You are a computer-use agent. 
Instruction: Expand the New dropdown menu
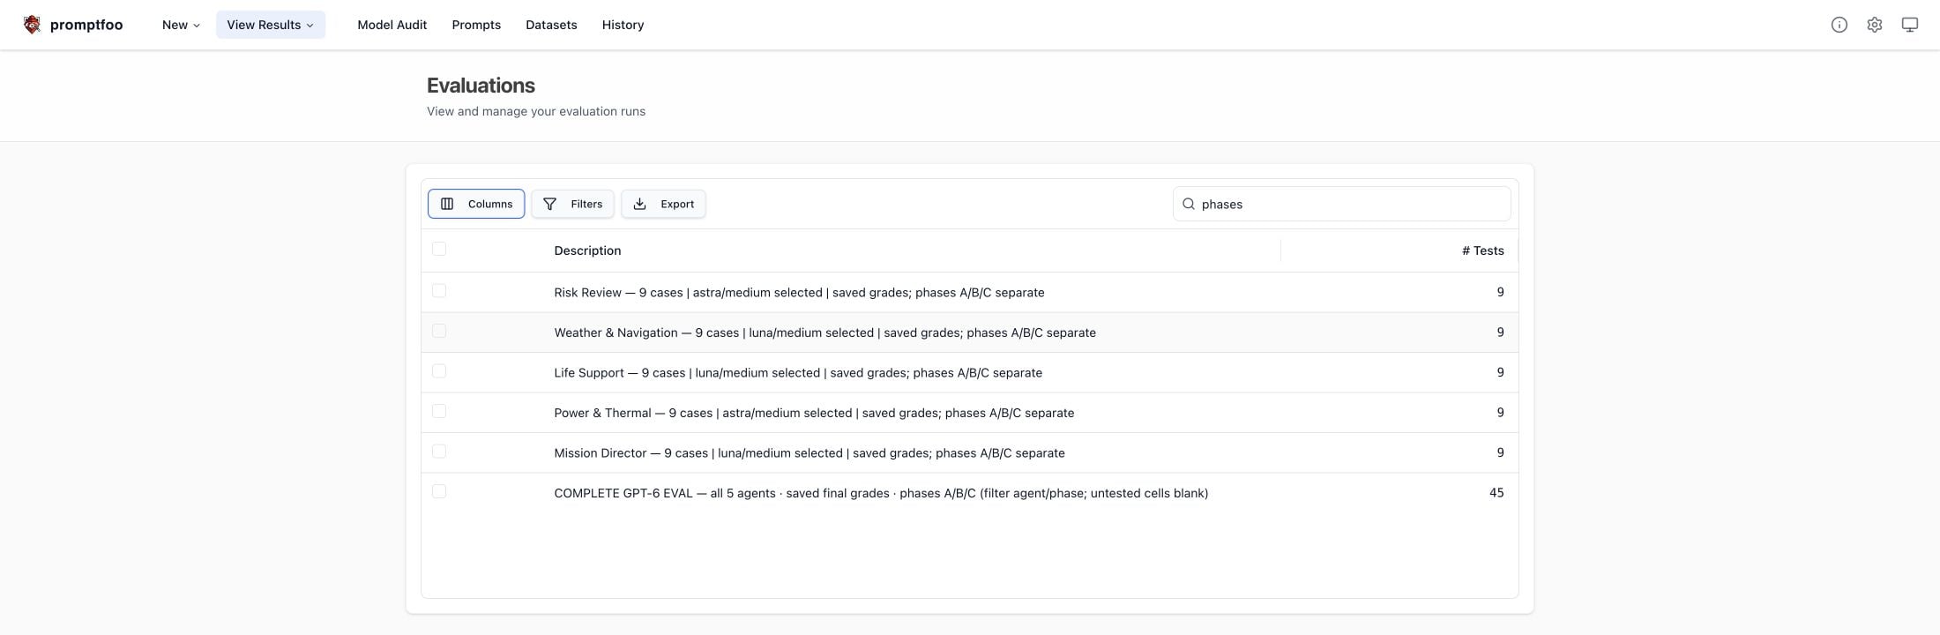[x=181, y=25]
